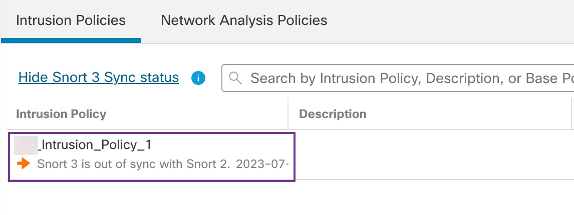Select the Intrusion Policies tab
The width and height of the screenshot is (574, 215).
pos(71,20)
